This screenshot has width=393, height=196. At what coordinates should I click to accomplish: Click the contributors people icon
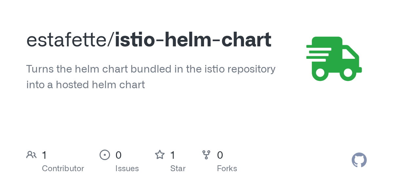click(x=31, y=155)
